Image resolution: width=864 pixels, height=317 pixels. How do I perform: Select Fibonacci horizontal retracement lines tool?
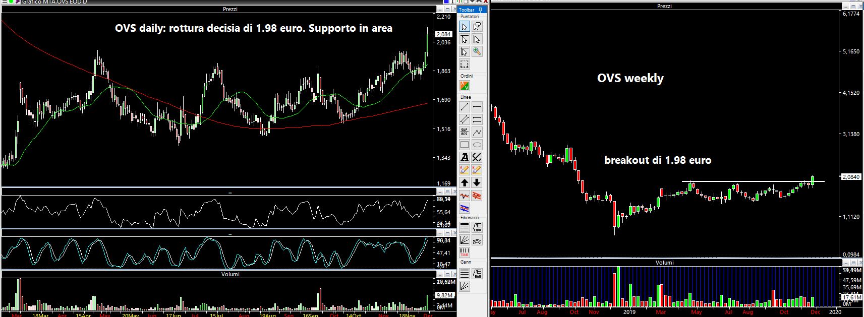(x=465, y=227)
